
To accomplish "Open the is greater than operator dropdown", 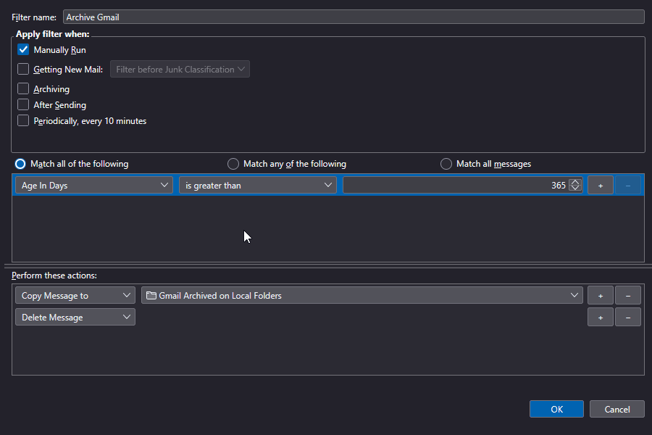I will (257, 186).
